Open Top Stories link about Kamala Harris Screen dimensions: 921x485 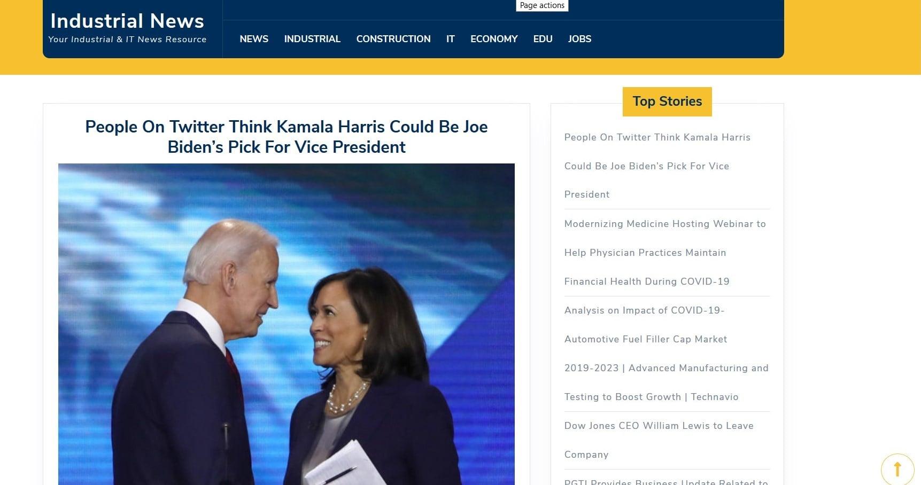tap(657, 166)
